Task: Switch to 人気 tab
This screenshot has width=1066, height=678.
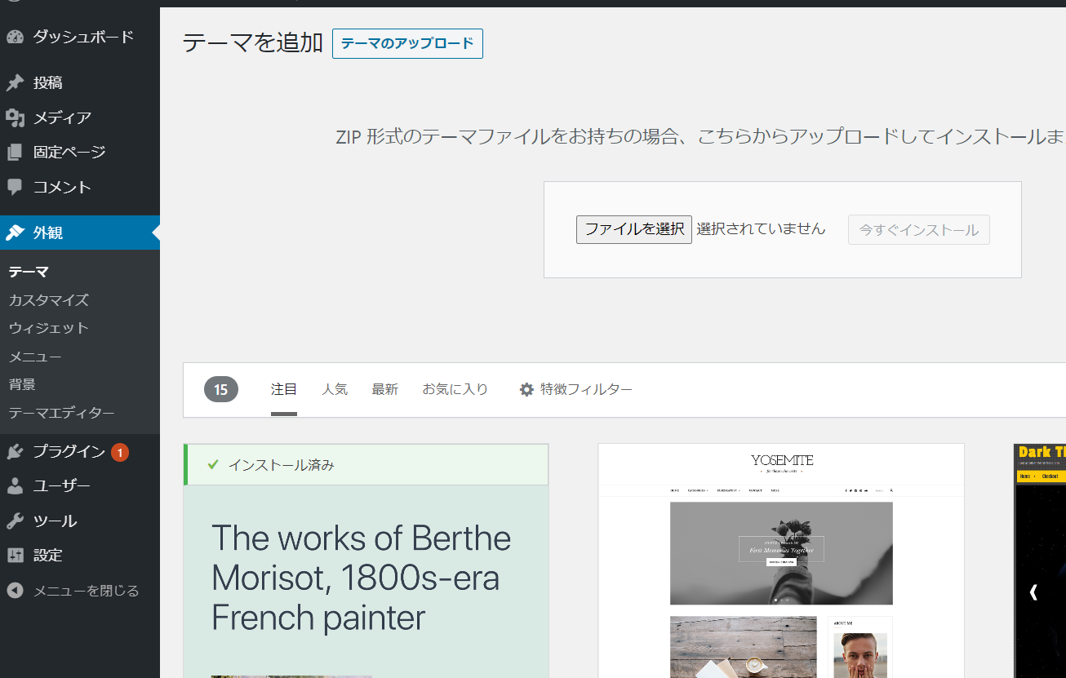Action: point(335,390)
